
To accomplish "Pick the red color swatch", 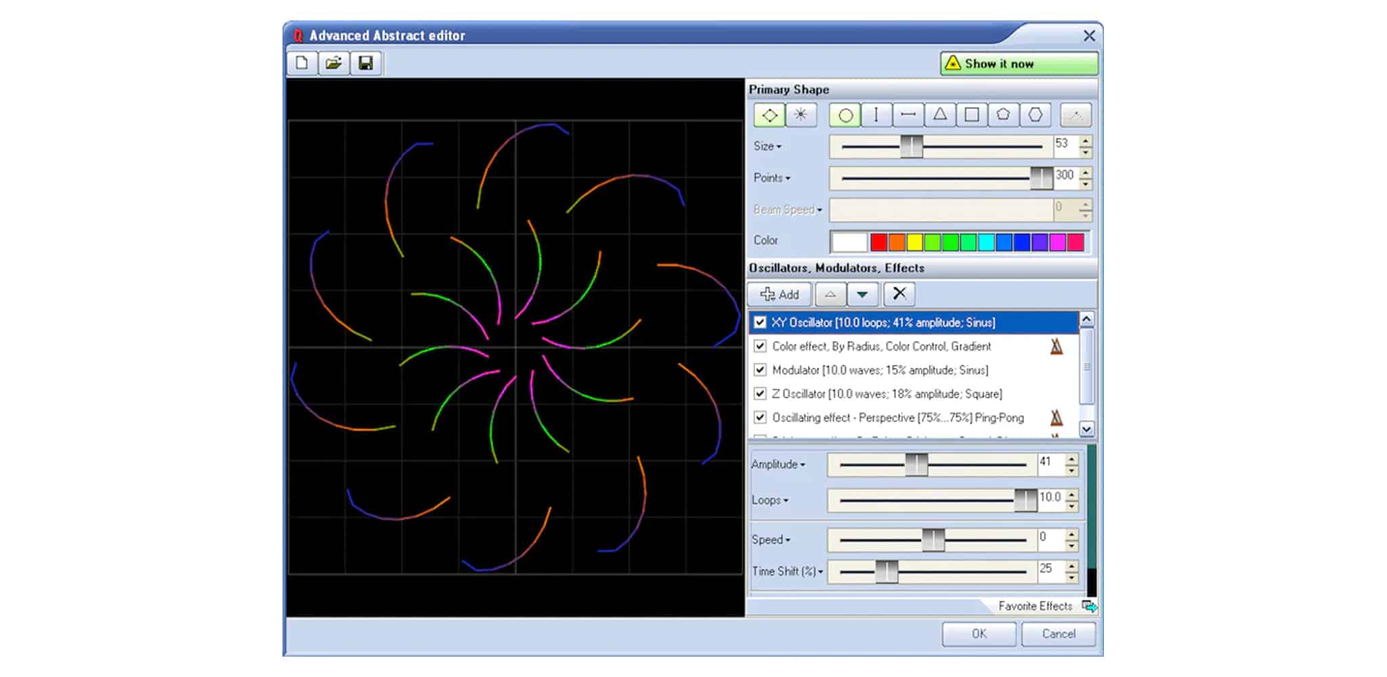I will point(878,242).
